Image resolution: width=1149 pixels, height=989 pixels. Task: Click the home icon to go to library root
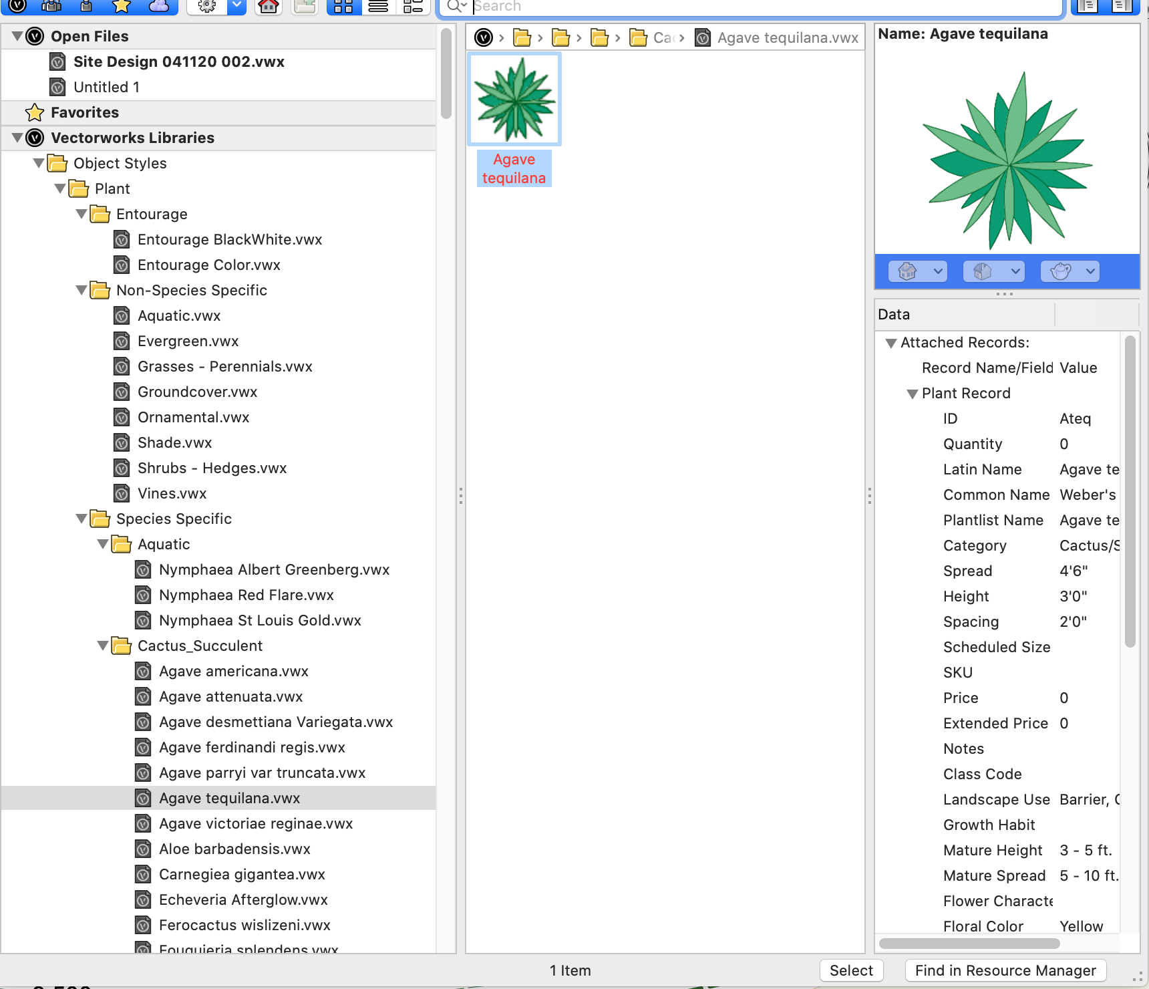(268, 8)
